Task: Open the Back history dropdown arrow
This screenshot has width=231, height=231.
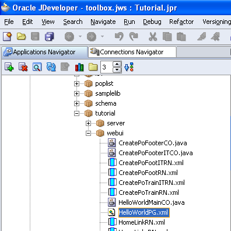Action: (80, 36)
